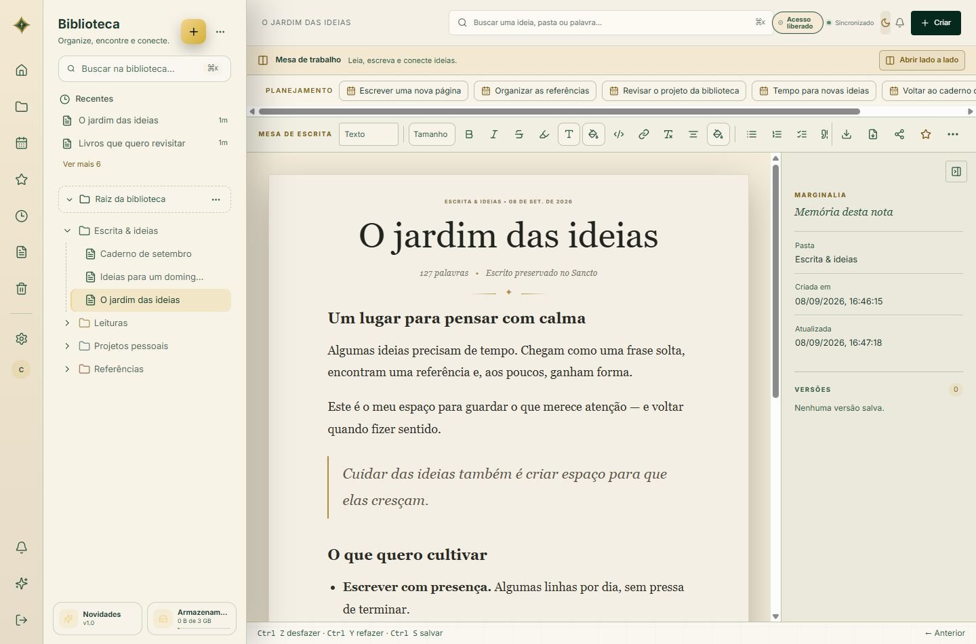Open the home view in the left rail
The image size is (976, 644).
pos(22,70)
